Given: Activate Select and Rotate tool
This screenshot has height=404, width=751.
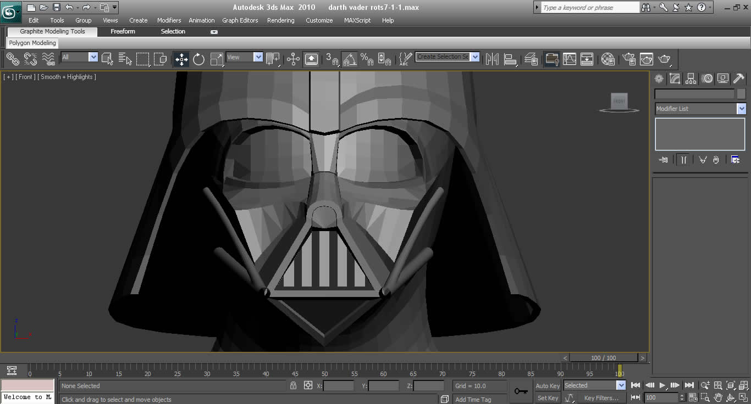Looking at the screenshot, I should pyautogui.click(x=199, y=59).
